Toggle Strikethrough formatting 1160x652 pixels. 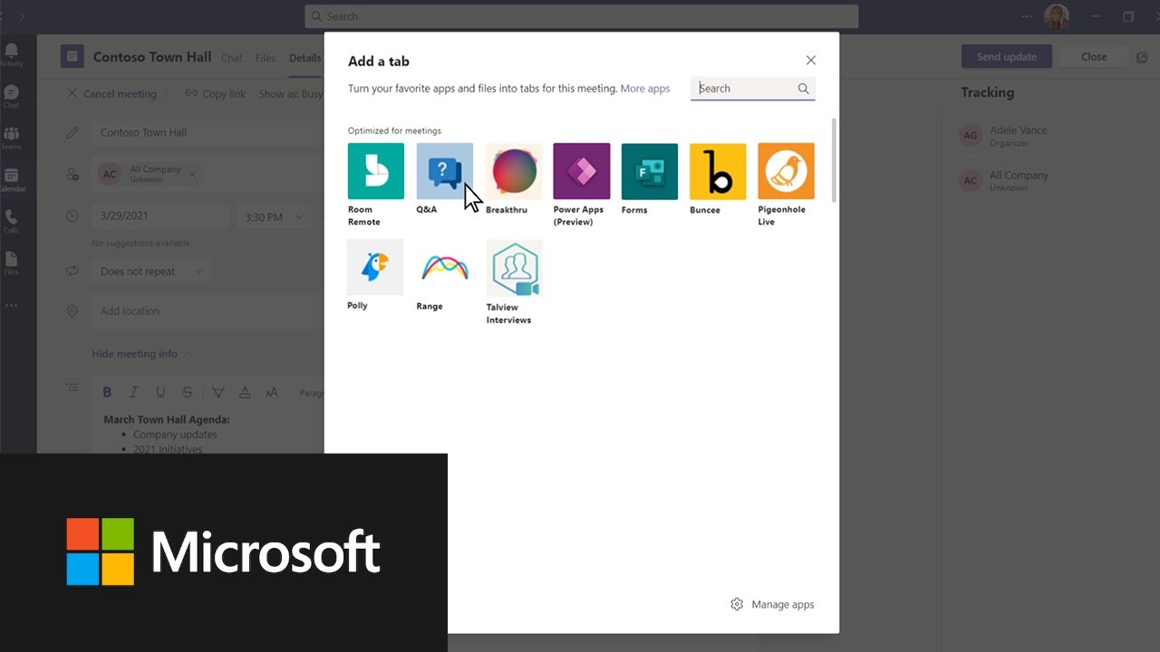pyautogui.click(x=187, y=392)
